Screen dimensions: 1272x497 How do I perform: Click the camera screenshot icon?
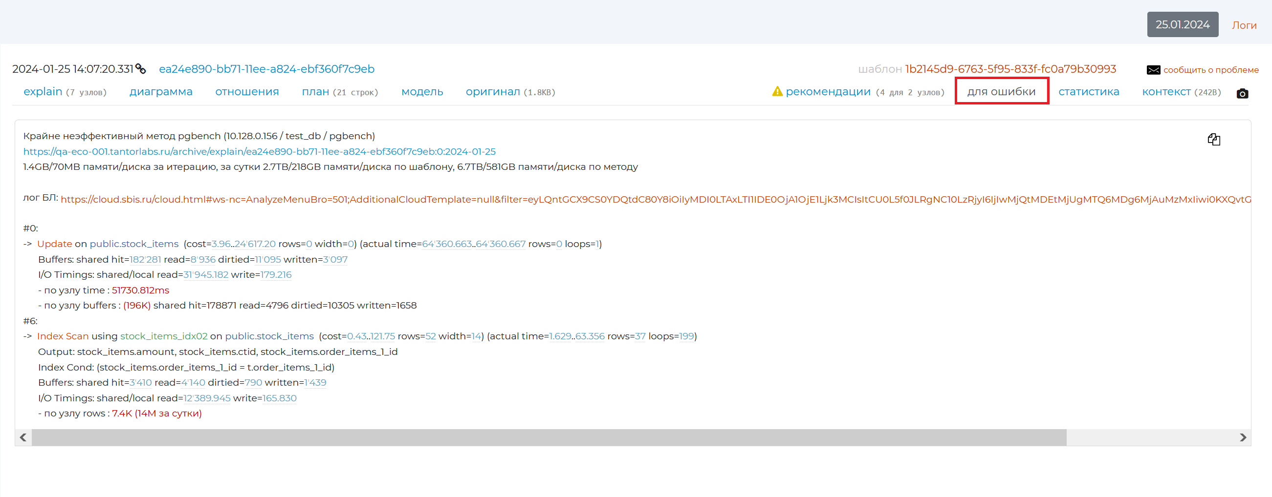1242,94
